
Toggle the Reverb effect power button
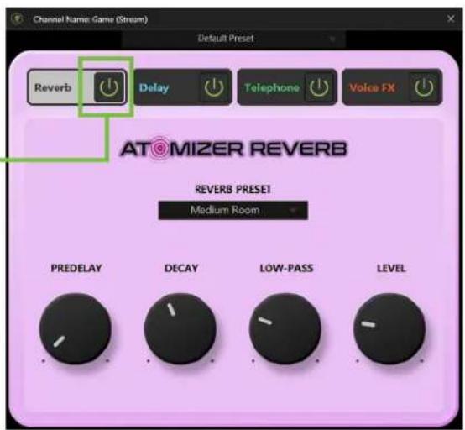109,87
